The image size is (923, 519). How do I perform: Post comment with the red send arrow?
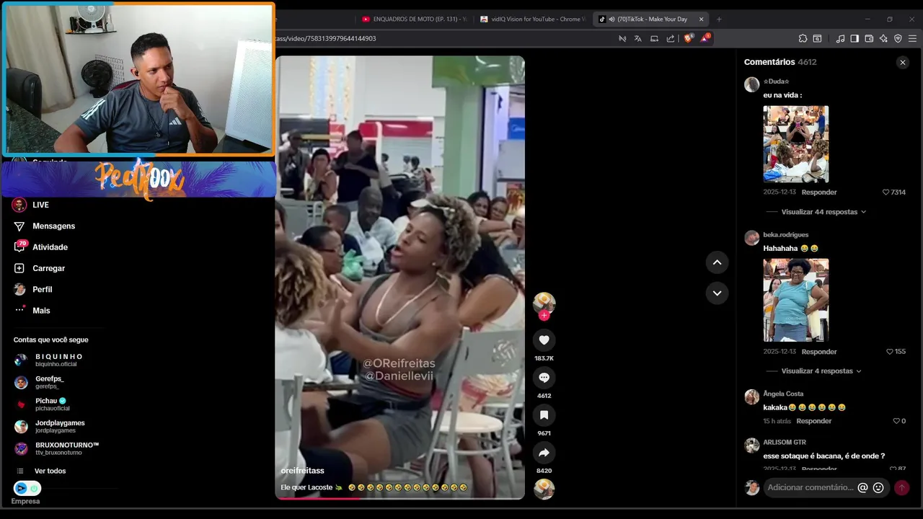point(901,487)
